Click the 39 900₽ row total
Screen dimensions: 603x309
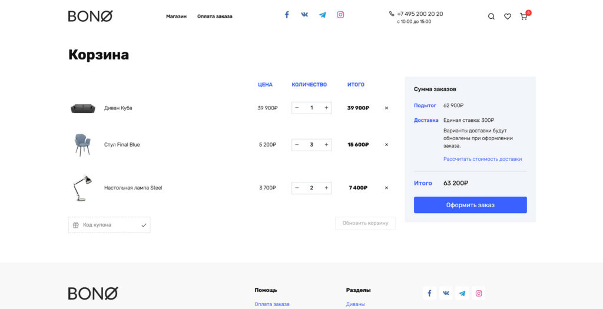[x=358, y=108]
